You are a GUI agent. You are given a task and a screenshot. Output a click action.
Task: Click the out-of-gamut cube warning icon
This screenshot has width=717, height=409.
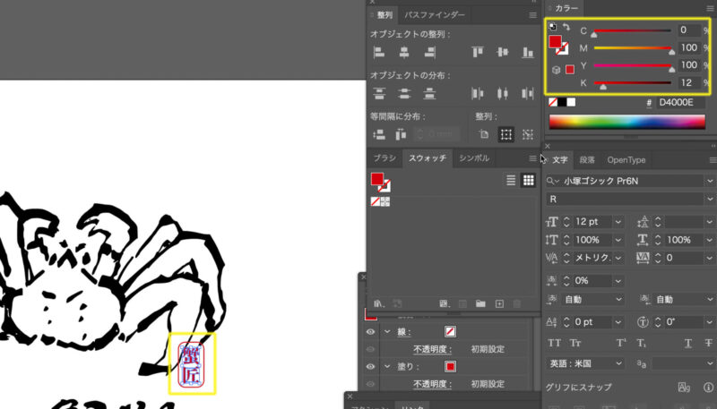556,70
